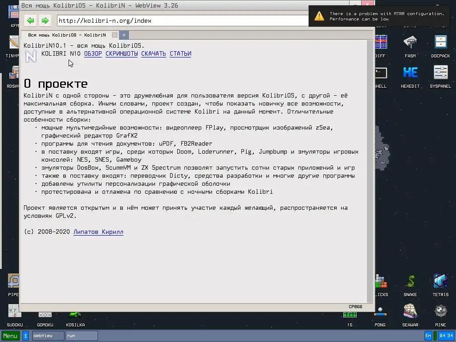Open the HEXEDIT desktop icon
This screenshot has height=342, width=456.
point(410,77)
